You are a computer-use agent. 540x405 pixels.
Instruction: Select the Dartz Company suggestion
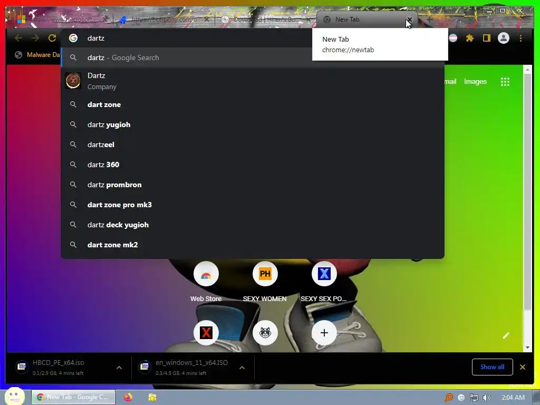253,81
